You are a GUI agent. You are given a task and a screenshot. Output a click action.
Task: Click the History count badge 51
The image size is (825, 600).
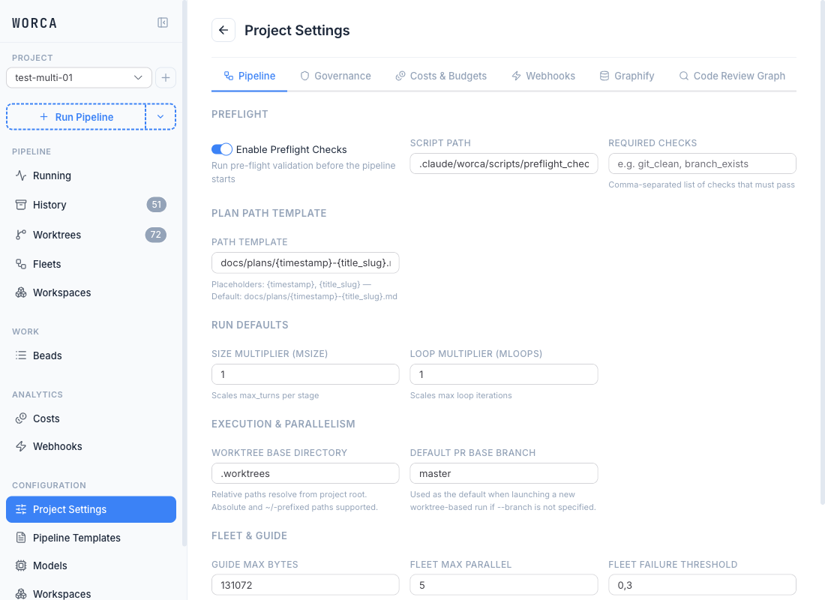(156, 205)
